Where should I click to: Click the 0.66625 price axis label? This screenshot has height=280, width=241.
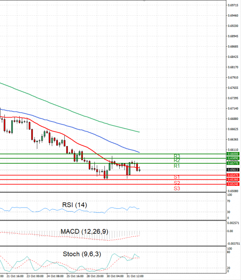click(x=233, y=129)
